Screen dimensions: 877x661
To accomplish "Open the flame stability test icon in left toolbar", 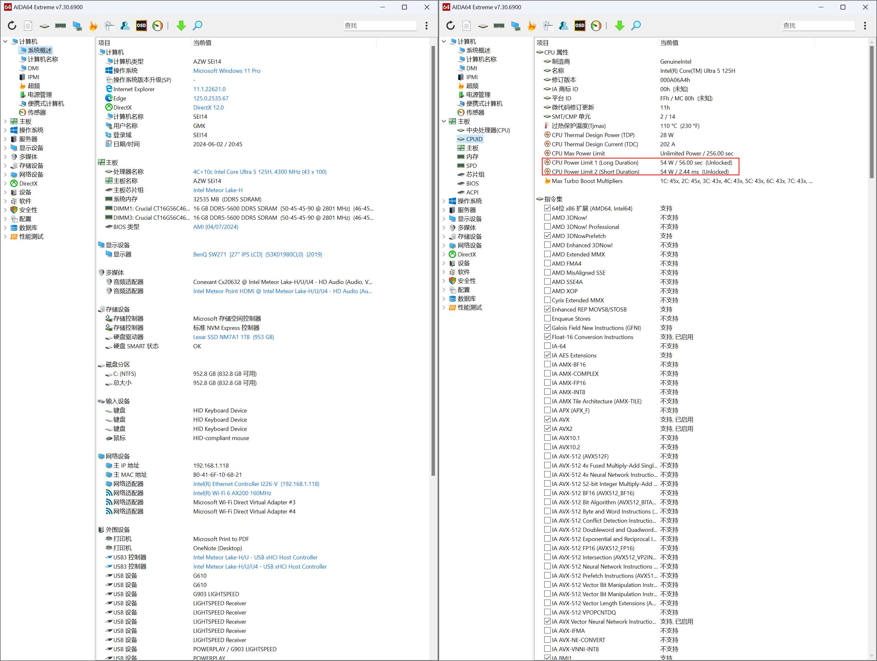I will coord(93,26).
